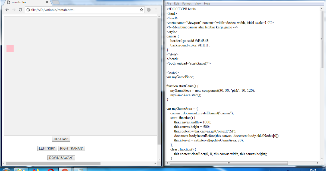The image size is (326, 171).
Task: Click the globe extension icon beside the address bar
Action: coord(148,9)
